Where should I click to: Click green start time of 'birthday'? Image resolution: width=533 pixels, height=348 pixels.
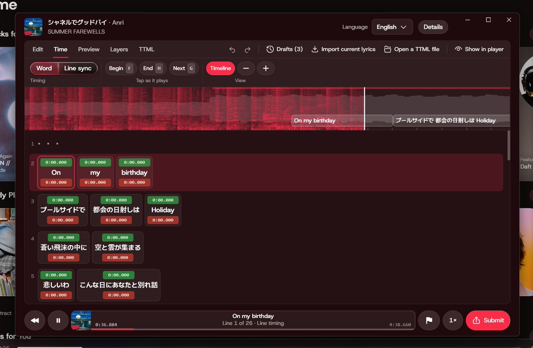pos(134,162)
